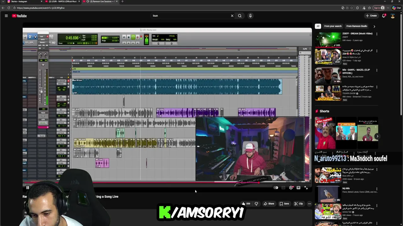The height and width of the screenshot is (226, 403).
Task: Open the player settings gear
Action: 291,188
